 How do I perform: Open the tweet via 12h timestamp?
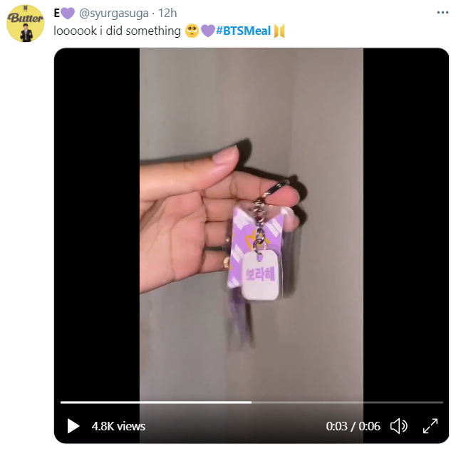click(167, 13)
